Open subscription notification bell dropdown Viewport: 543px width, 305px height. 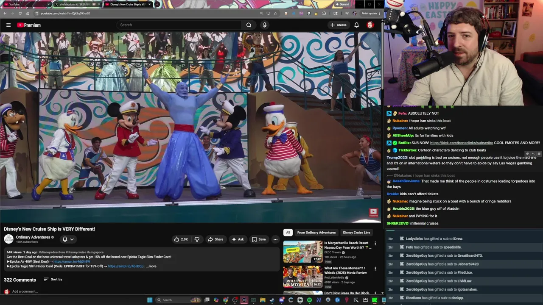68,239
